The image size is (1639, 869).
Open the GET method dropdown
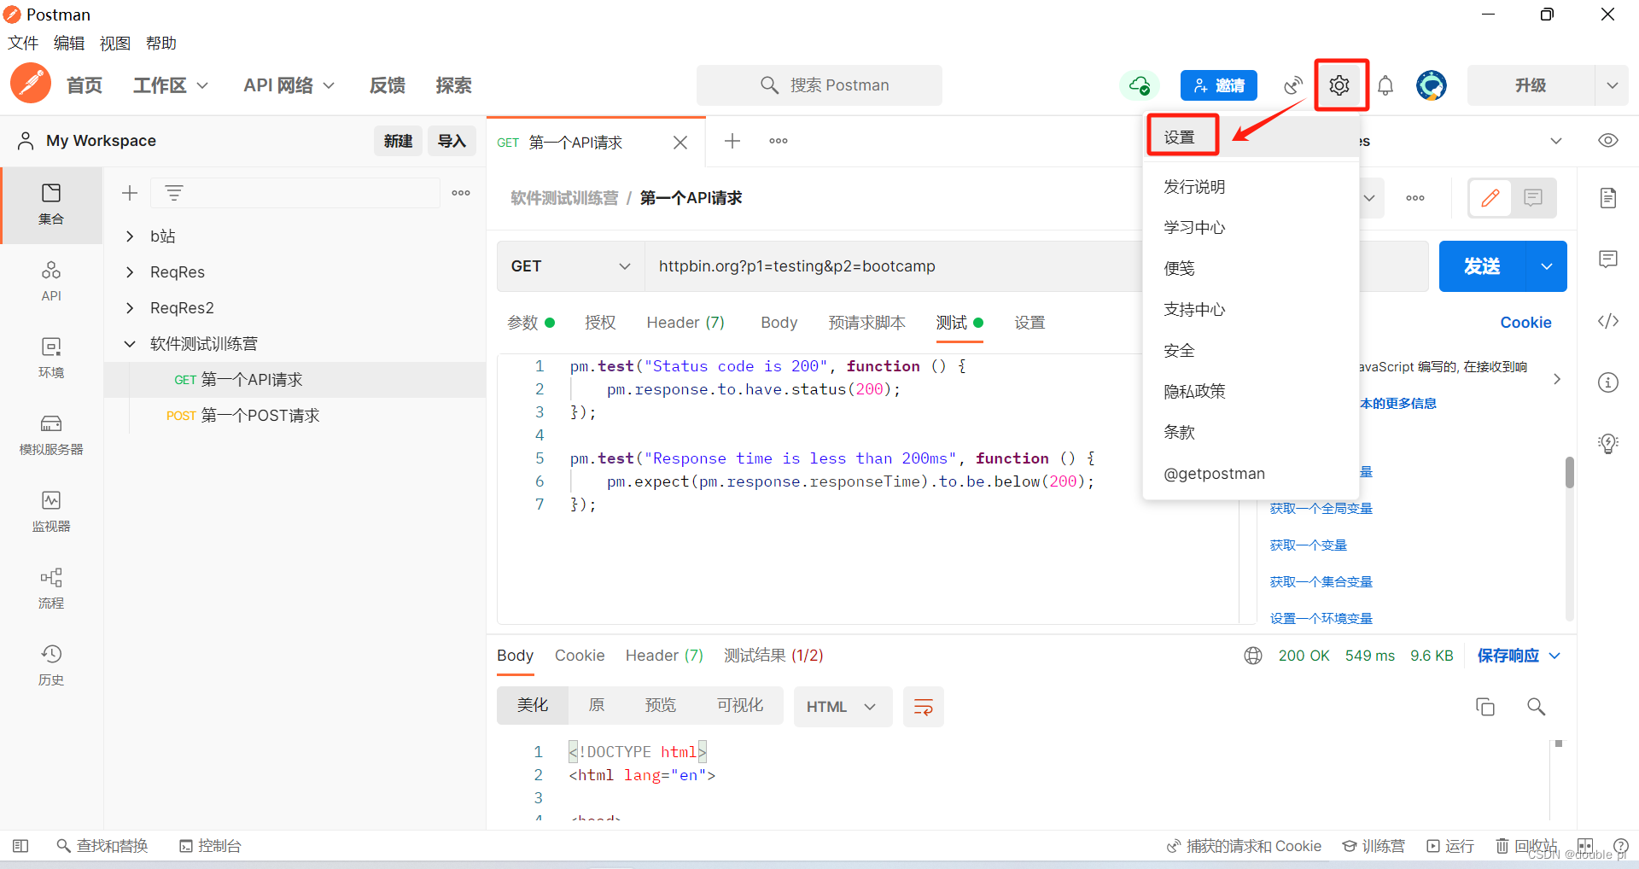pos(570,266)
